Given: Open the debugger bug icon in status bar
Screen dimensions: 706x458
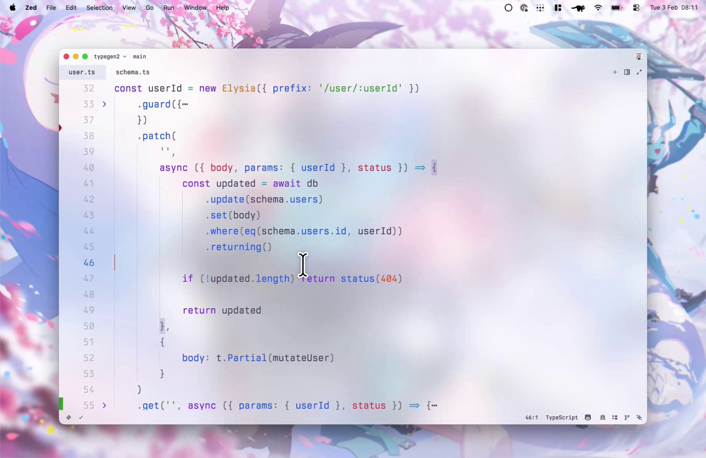Looking at the screenshot, I should pos(601,417).
